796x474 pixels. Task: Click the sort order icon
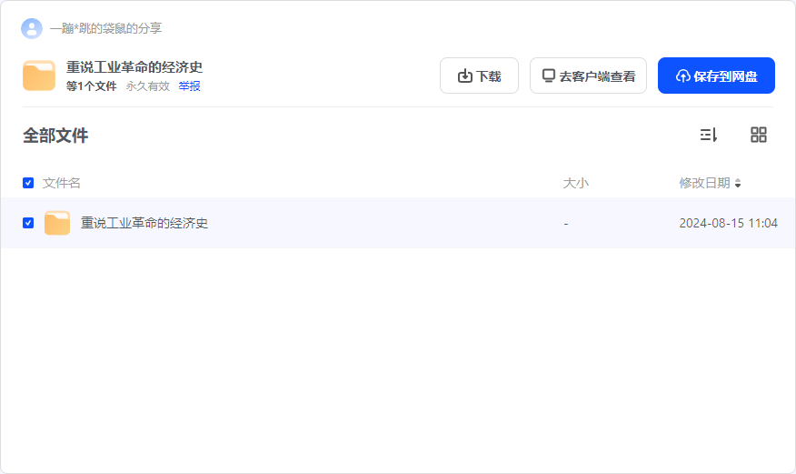pyautogui.click(x=708, y=135)
